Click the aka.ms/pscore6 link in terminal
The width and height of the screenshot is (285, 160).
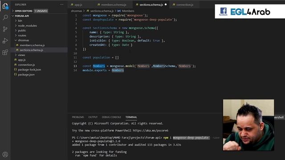click(x=151, y=130)
